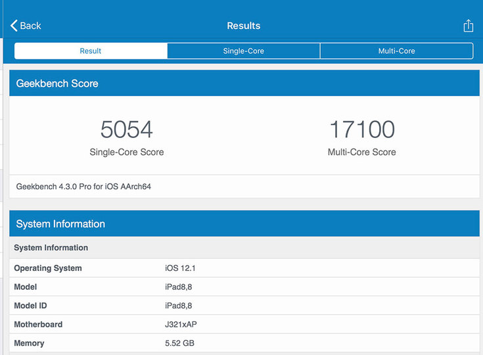
Task: Click the iPad8,8 value in Model row
Action: (178, 287)
